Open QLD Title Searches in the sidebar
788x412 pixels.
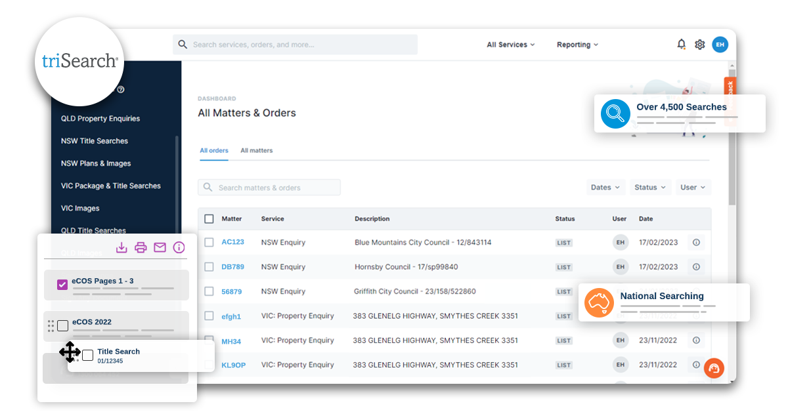click(93, 230)
